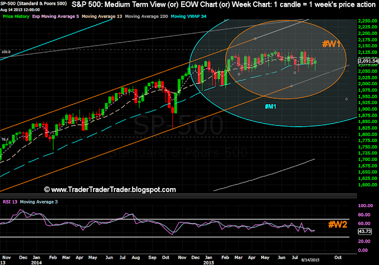The image size is (379, 265).
Task: Click the 1,800.00 price axis label
Action: coord(368,134)
